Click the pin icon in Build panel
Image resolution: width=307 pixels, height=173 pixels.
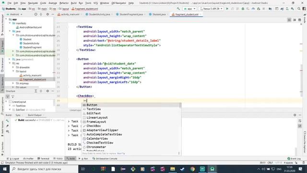click(x=7, y=126)
